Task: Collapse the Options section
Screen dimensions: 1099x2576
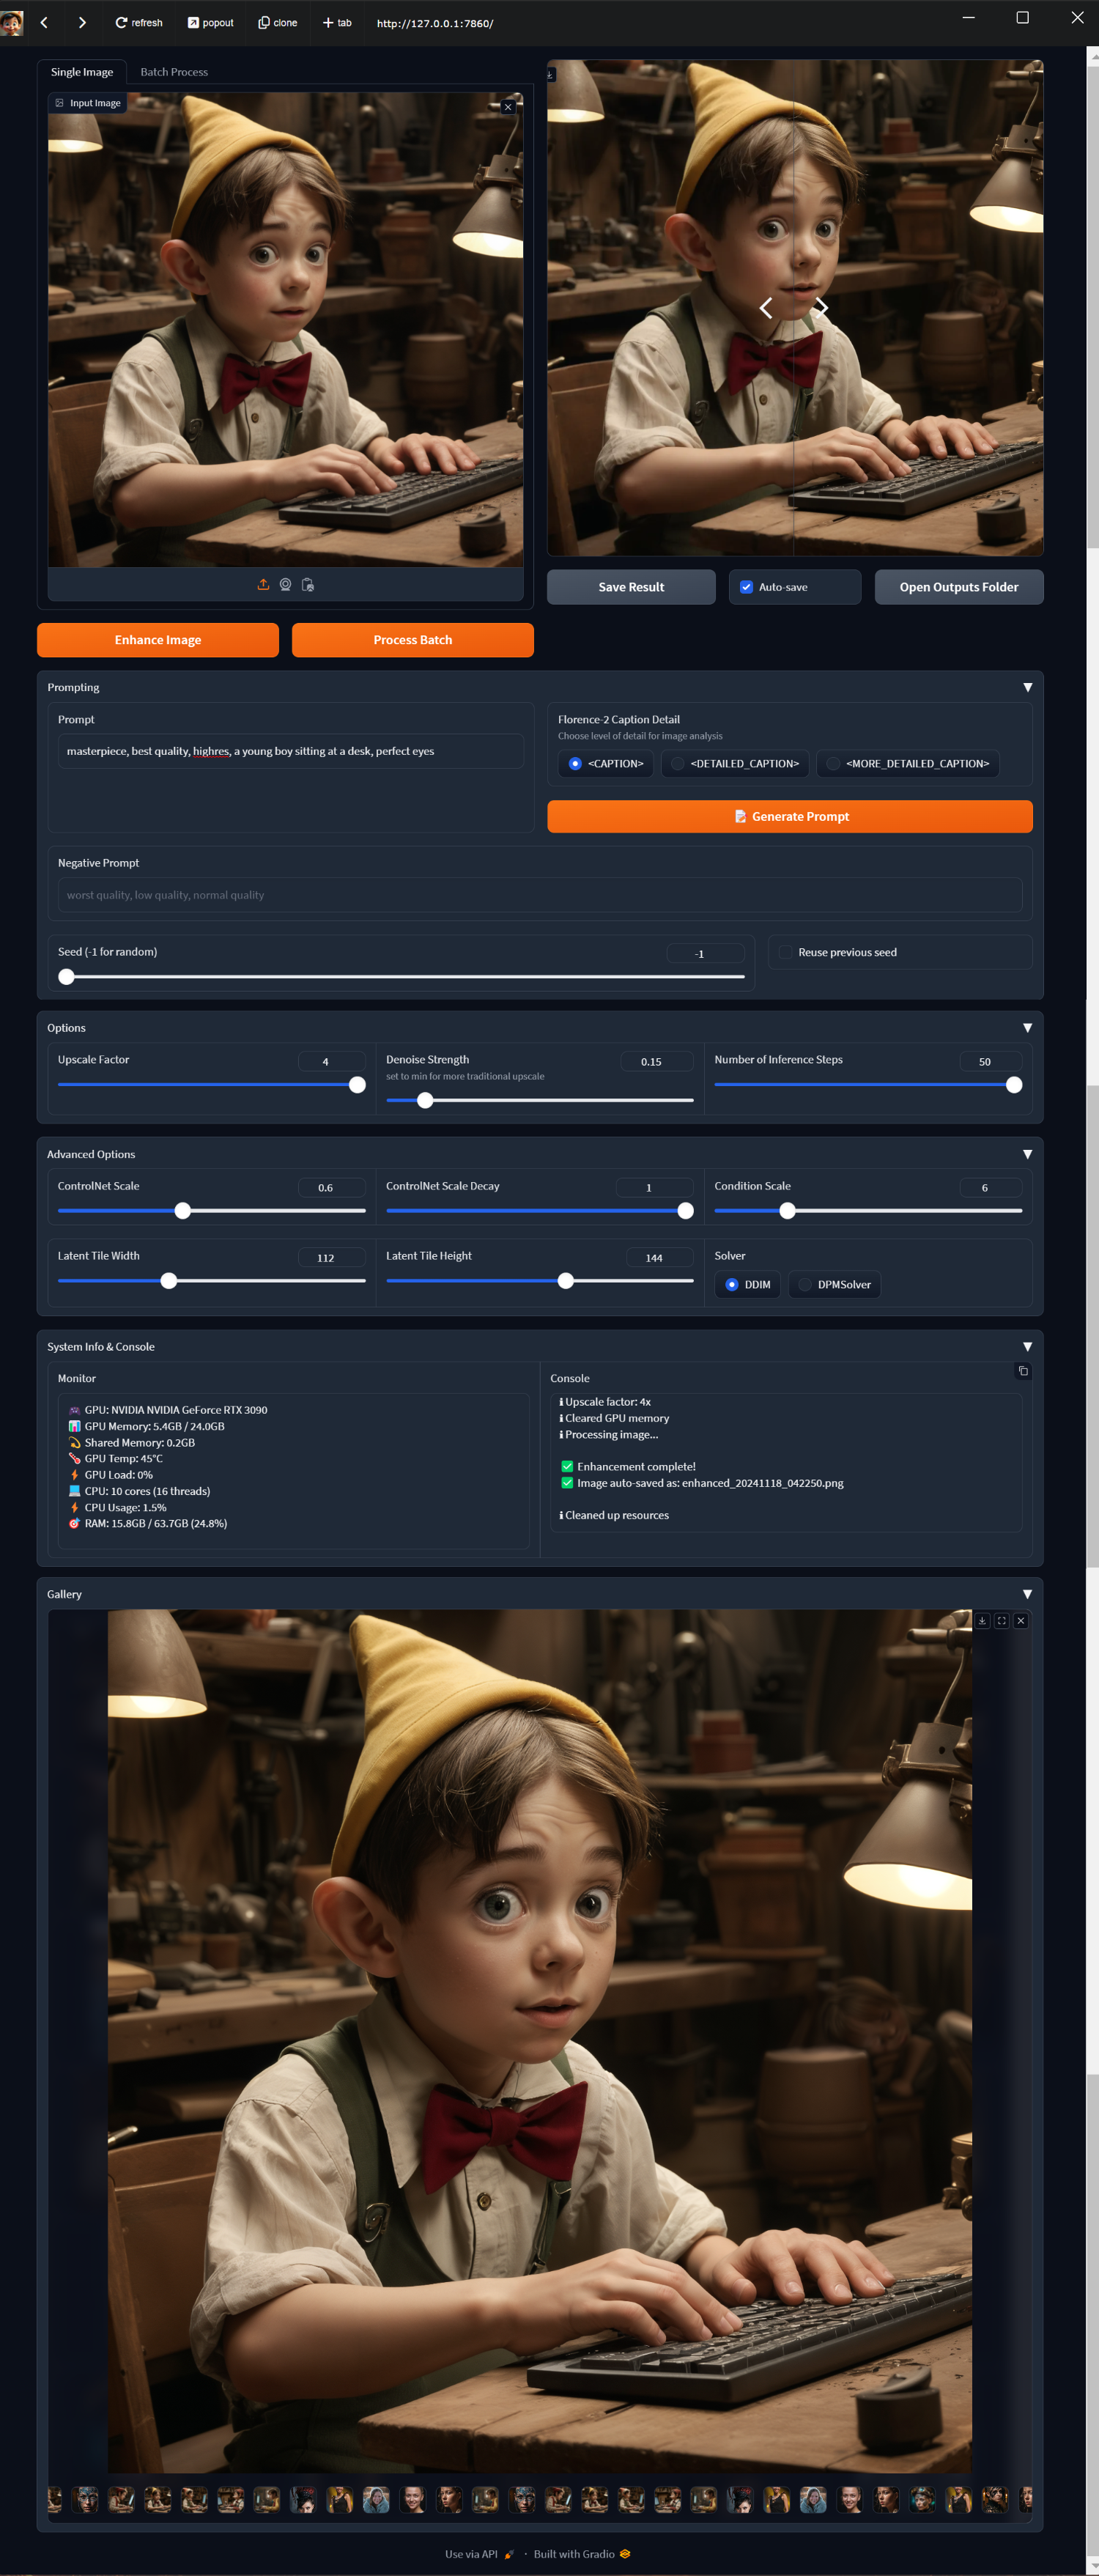Action: [x=1027, y=1028]
